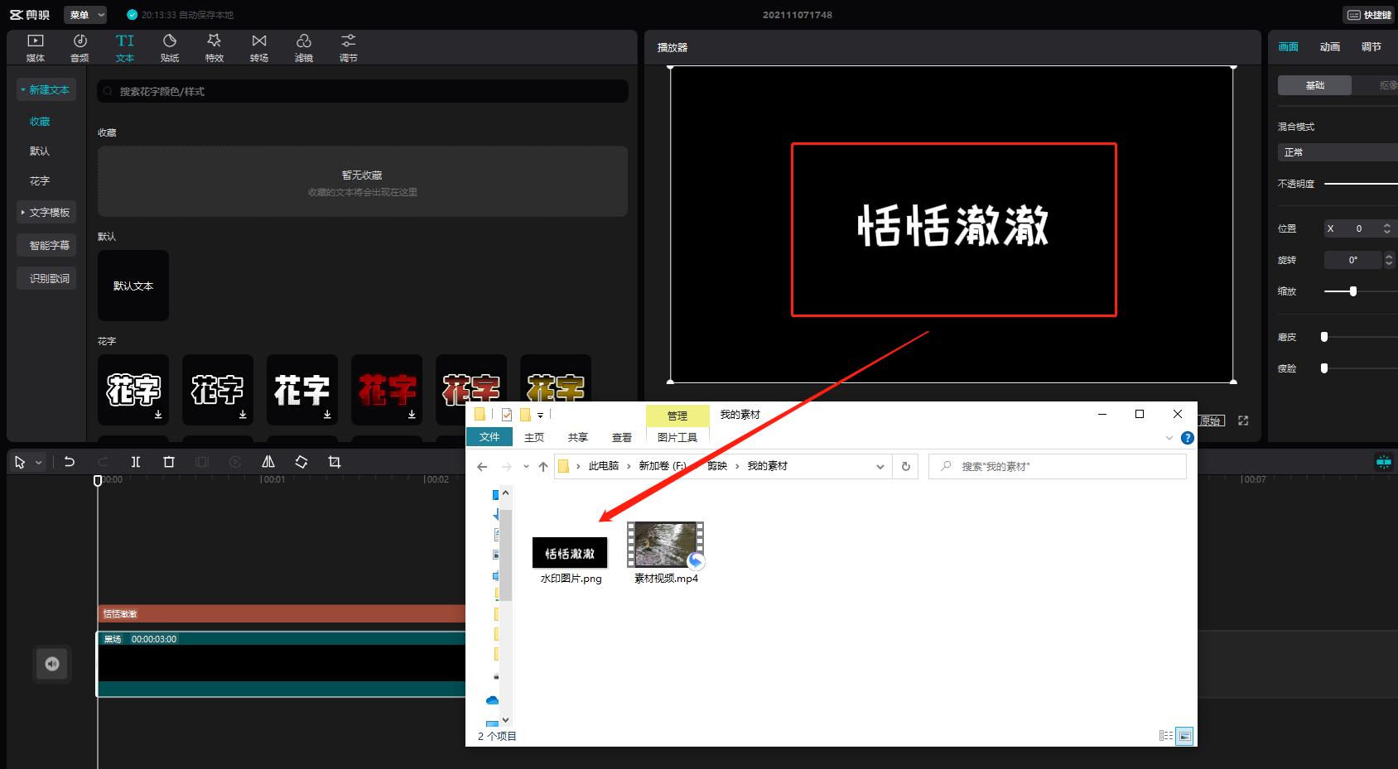The width and height of the screenshot is (1398, 769).
Task: Select 素材视频.mp4 in File Explorer
Action: (665, 546)
